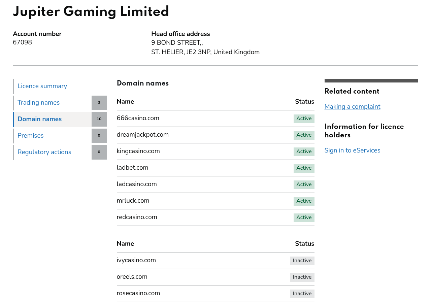Click the Domain names count badge 10
431x303 pixels.
99,119
